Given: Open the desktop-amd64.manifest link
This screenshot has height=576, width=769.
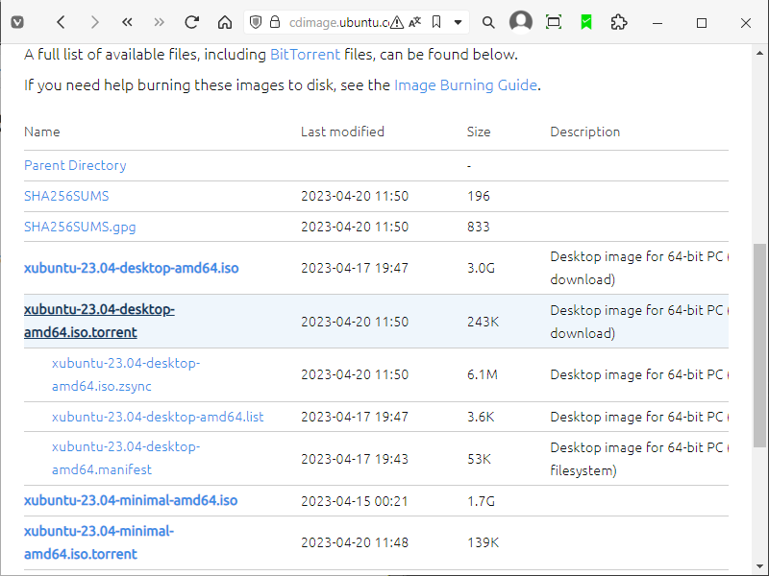Looking at the screenshot, I should click(126, 459).
